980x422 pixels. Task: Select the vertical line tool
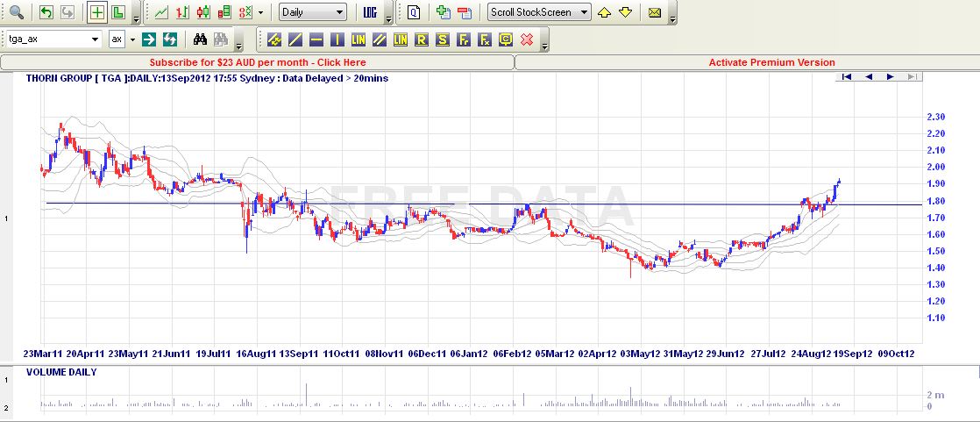pyautogui.click(x=337, y=39)
